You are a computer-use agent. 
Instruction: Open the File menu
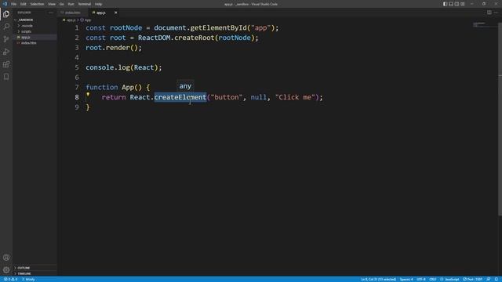point(13,4)
